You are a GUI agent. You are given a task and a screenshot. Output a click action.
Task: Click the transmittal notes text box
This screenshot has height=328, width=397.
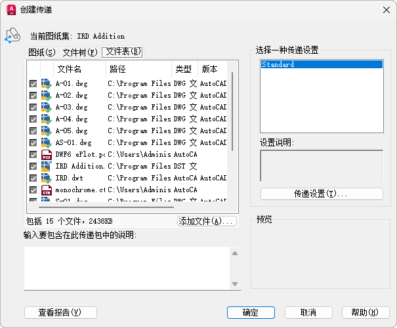[x=127, y=268]
